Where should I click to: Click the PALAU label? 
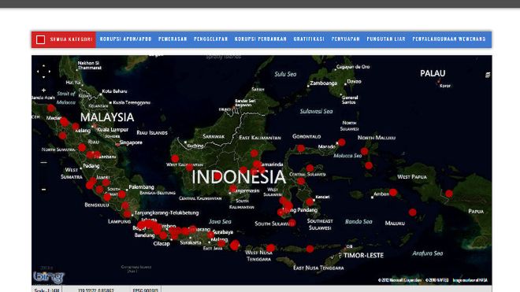[x=433, y=73]
